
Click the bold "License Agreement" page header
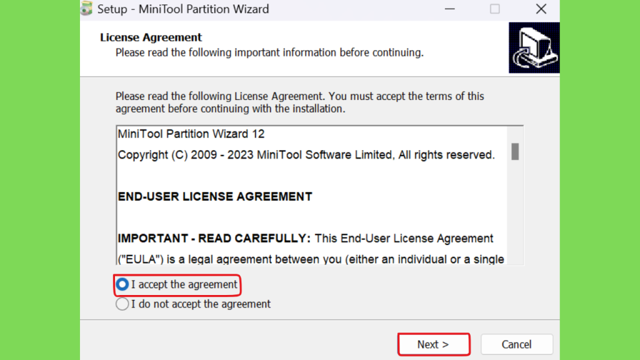[x=151, y=37]
